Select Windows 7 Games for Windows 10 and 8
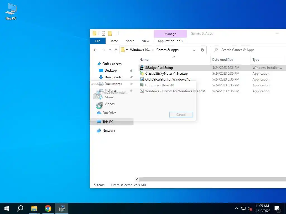 [x=175, y=91]
